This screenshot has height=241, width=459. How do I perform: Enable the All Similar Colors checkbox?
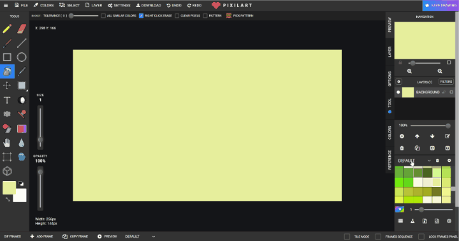coord(103,15)
